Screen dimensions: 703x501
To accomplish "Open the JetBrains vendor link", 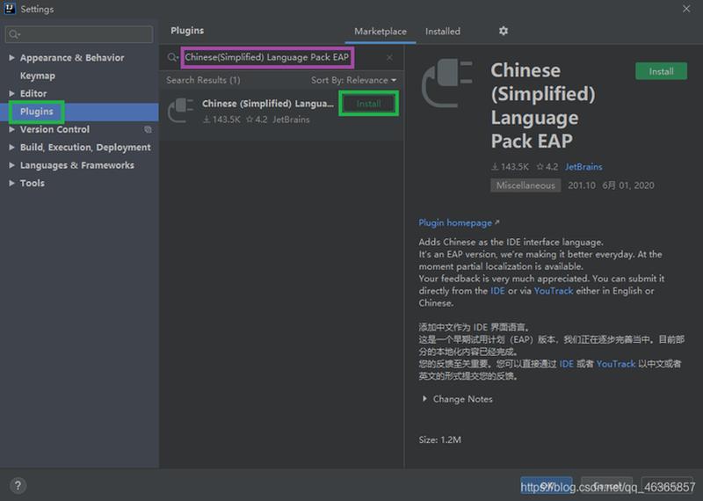I will pyautogui.click(x=583, y=167).
